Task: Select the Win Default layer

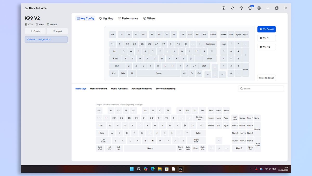Action: point(266,29)
